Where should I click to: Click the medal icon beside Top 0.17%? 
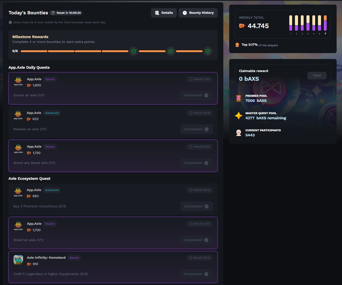(x=237, y=45)
